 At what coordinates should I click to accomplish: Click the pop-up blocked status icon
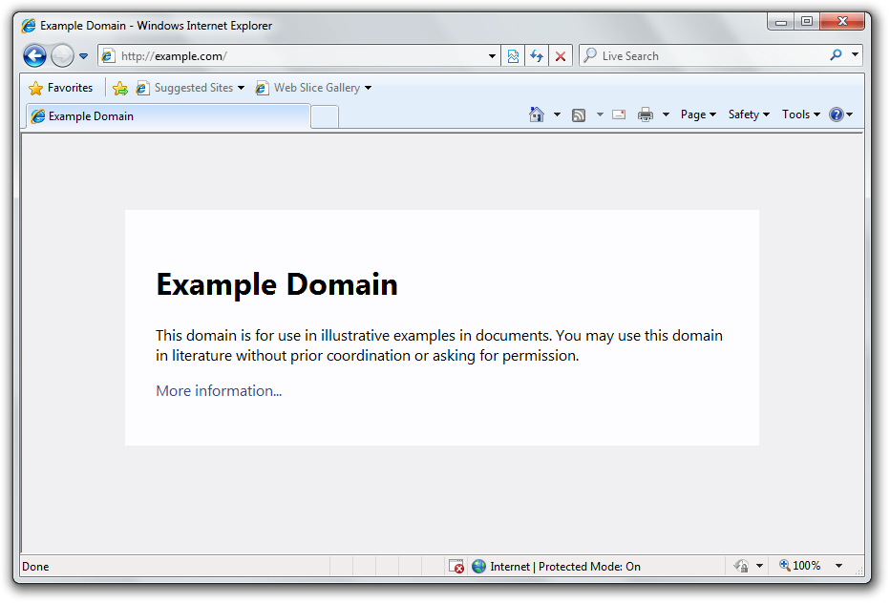tap(456, 566)
